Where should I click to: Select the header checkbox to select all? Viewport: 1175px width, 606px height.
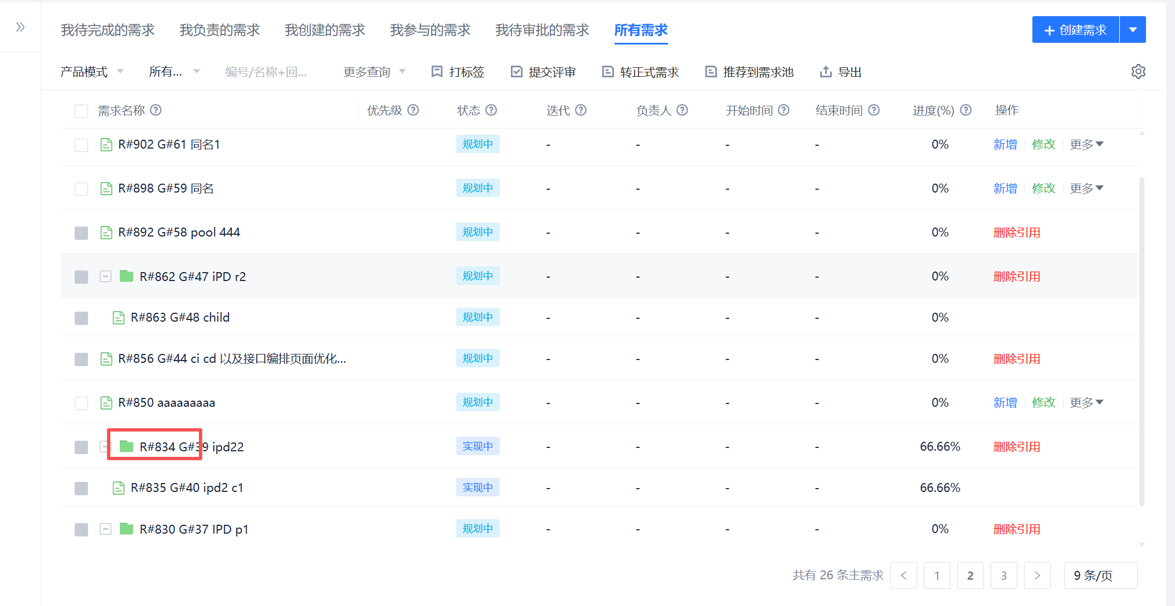click(81, 111)
